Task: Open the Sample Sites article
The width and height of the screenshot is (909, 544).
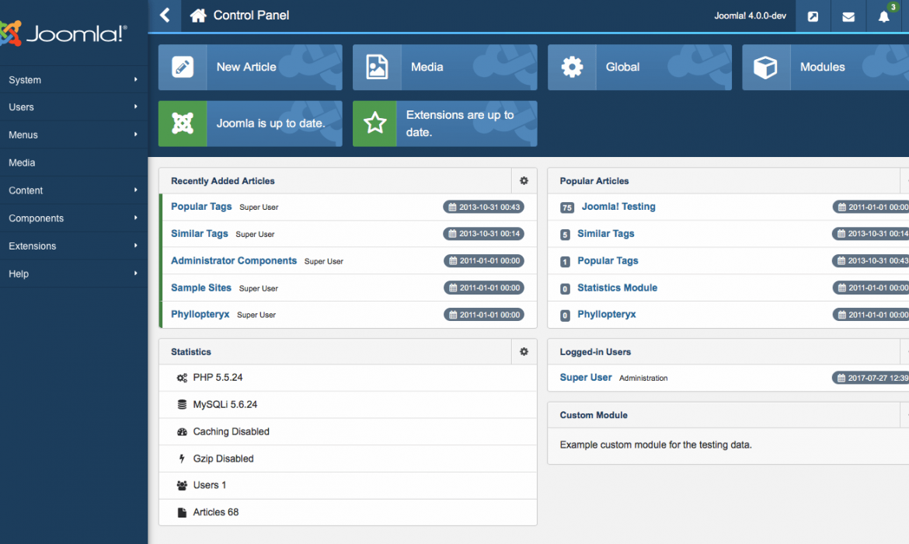Action: pyautogui.click(x=201, y=288)
